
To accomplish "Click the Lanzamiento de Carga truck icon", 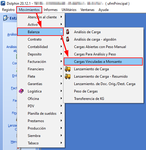I will pyautogui.click(x=68, y=69).
